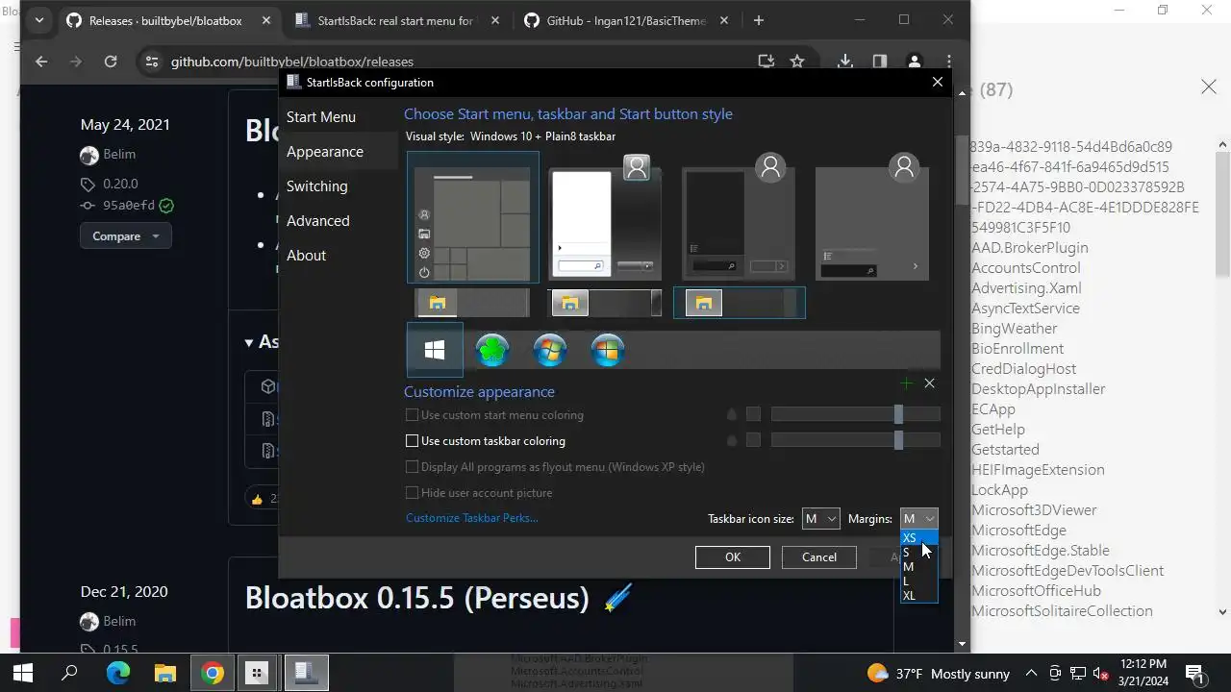Choose S from the Margins list
The width and height of the screenshot is (1231, 692).
918,553
